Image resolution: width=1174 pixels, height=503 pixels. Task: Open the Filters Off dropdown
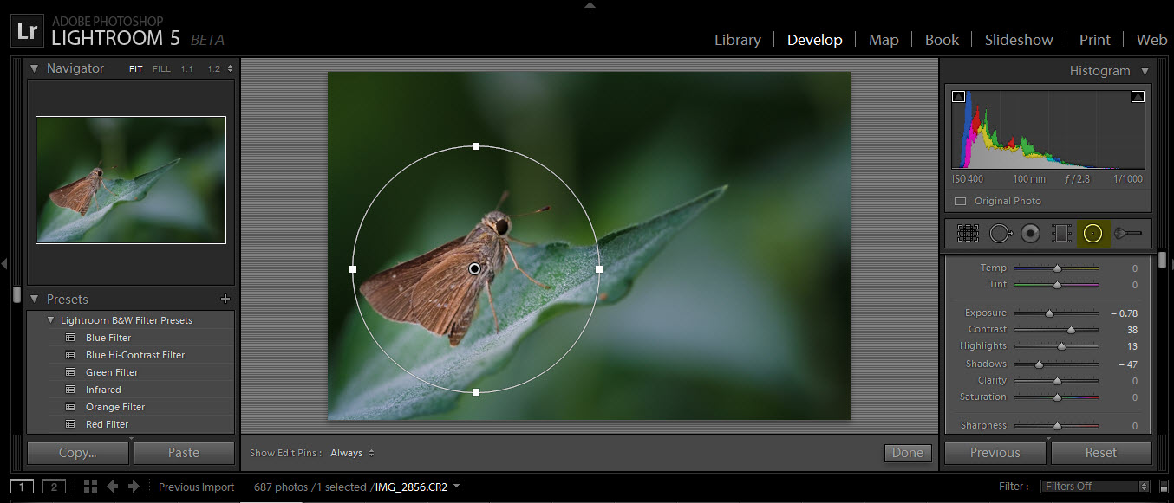tap(1096, 487)
